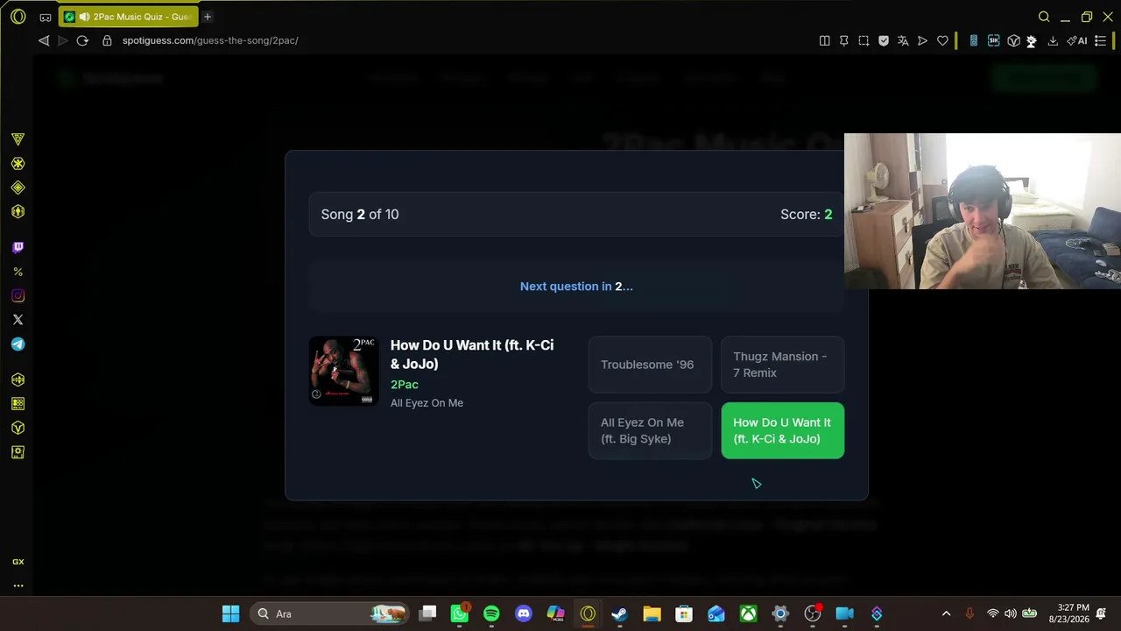This screenshot has height=631, width=1121.
Task: Click the How Do U Want It song title
Action: [472, 354]
